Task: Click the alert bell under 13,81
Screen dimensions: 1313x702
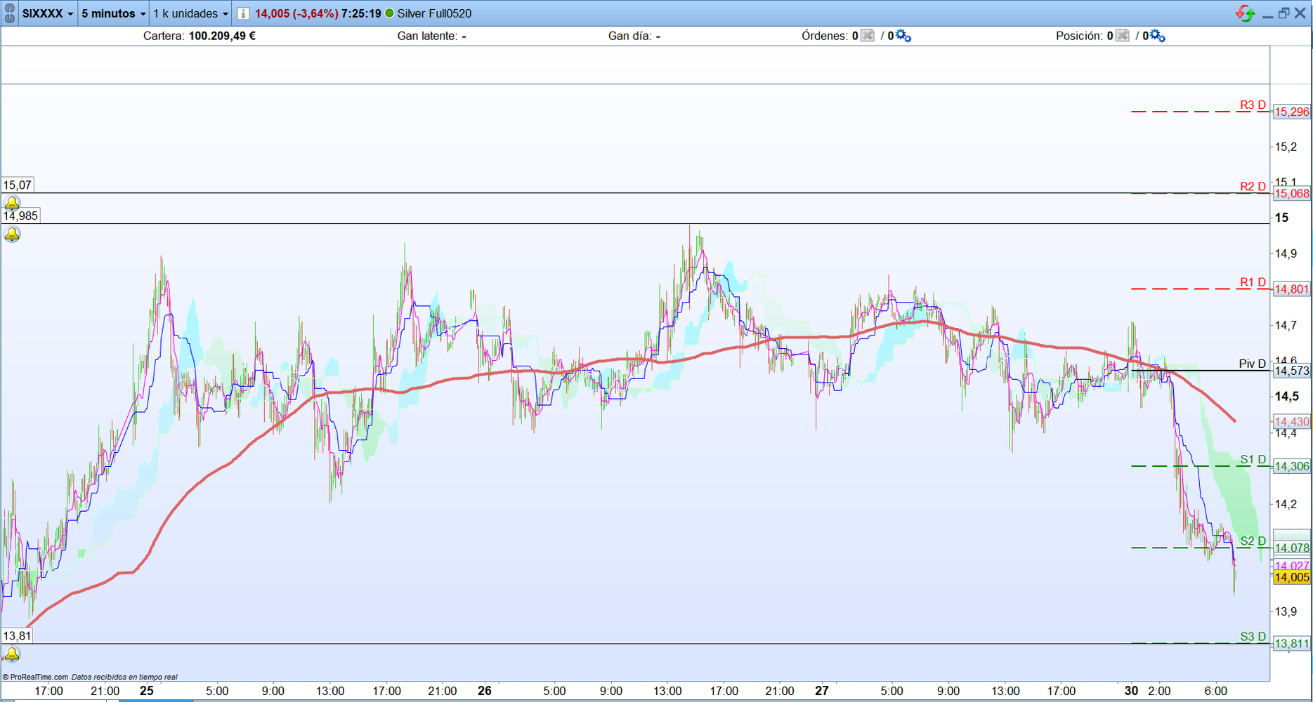Action: pyautogui.click(x=12, y=654)
